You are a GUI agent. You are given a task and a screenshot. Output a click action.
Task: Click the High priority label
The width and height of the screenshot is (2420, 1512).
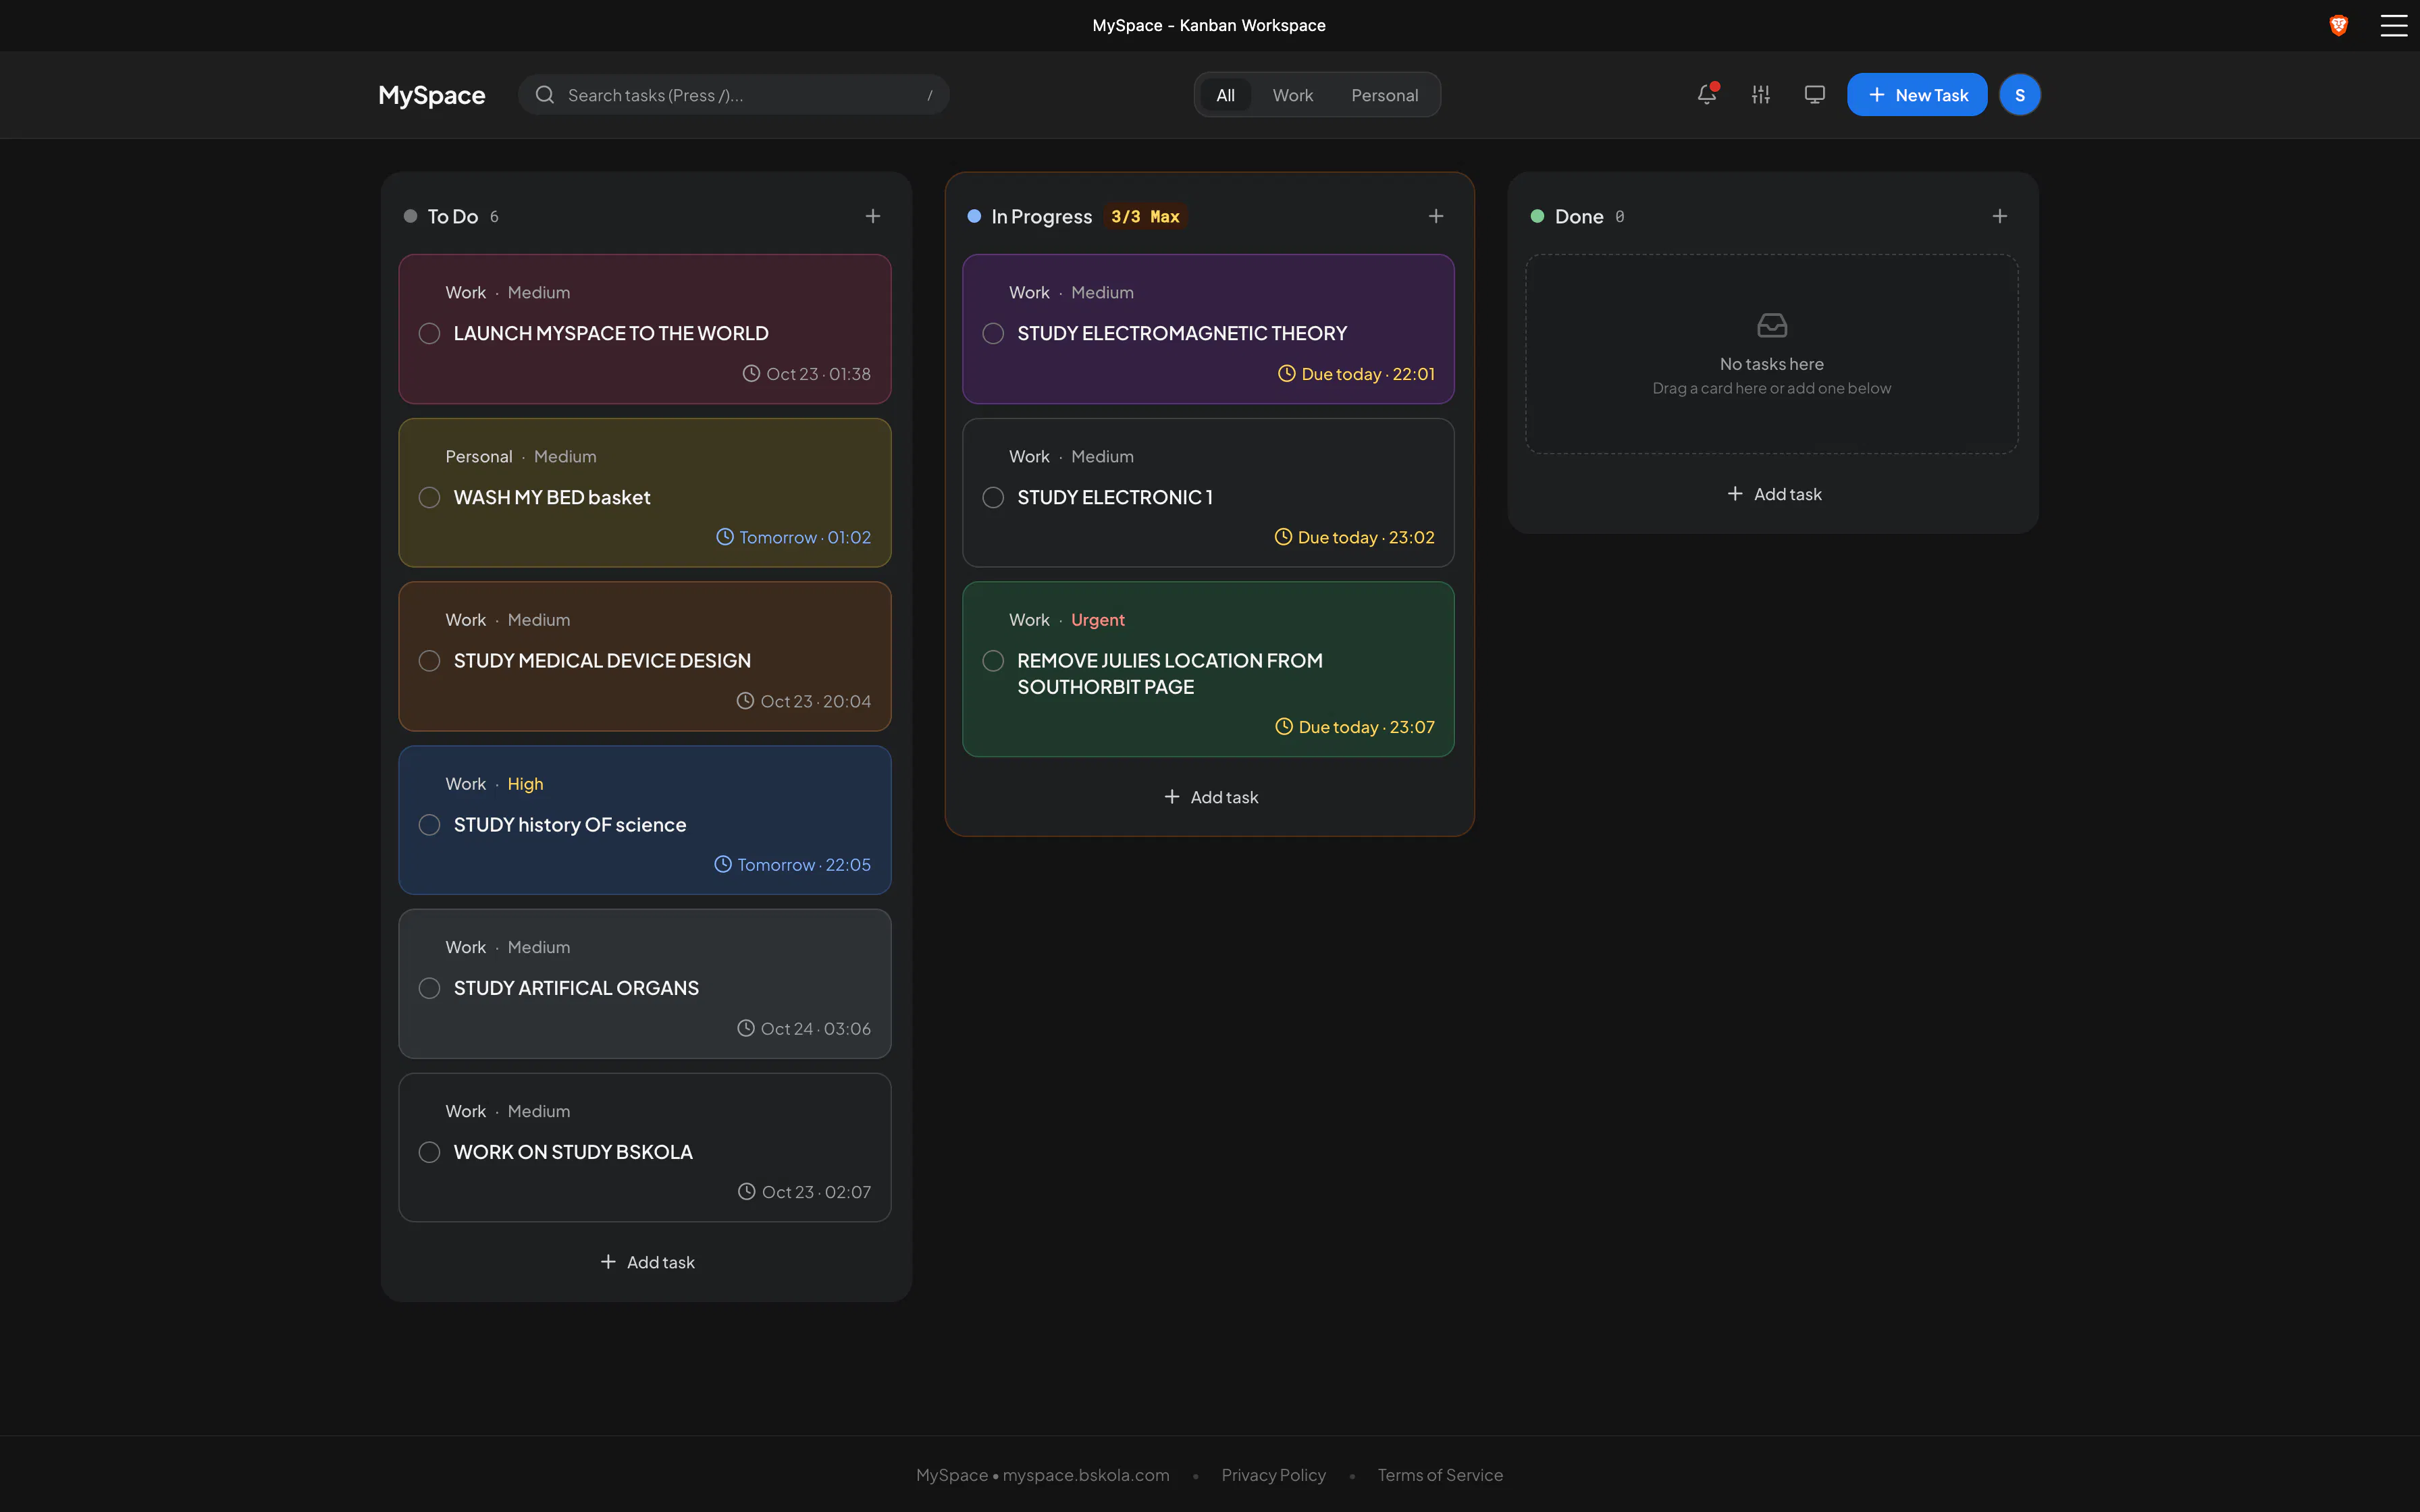(525, 784)
